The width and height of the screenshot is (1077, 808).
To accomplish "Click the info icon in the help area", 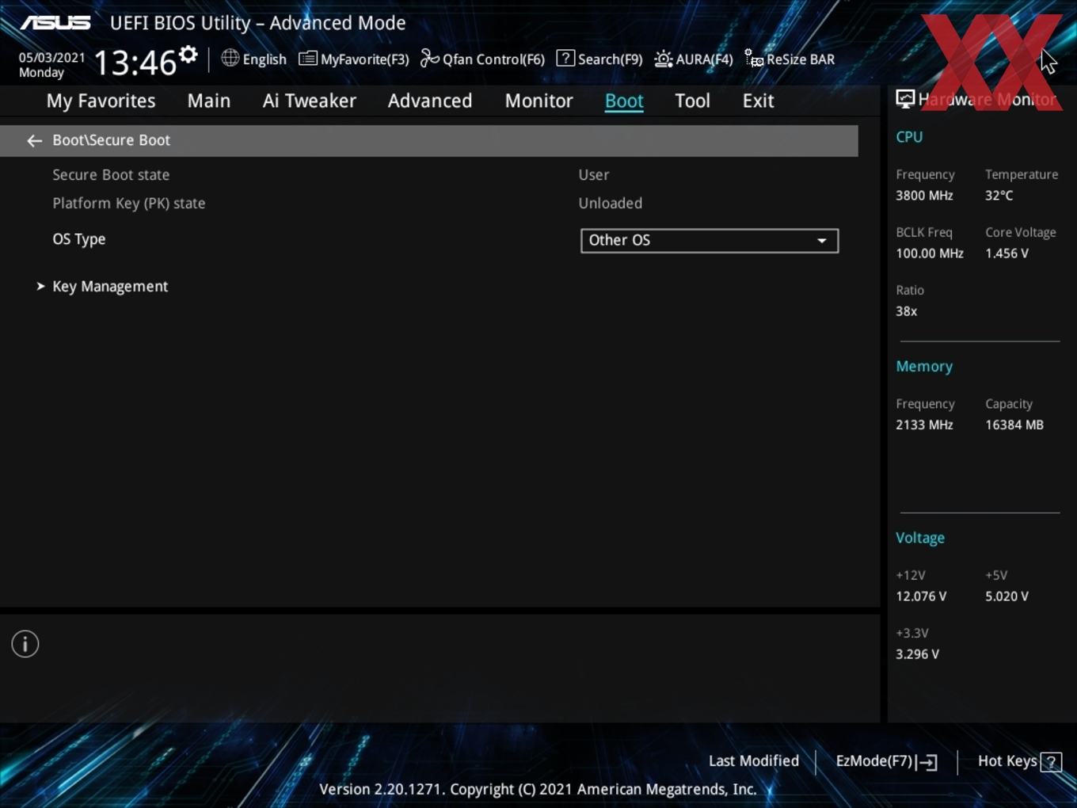I will pos(25,644).
